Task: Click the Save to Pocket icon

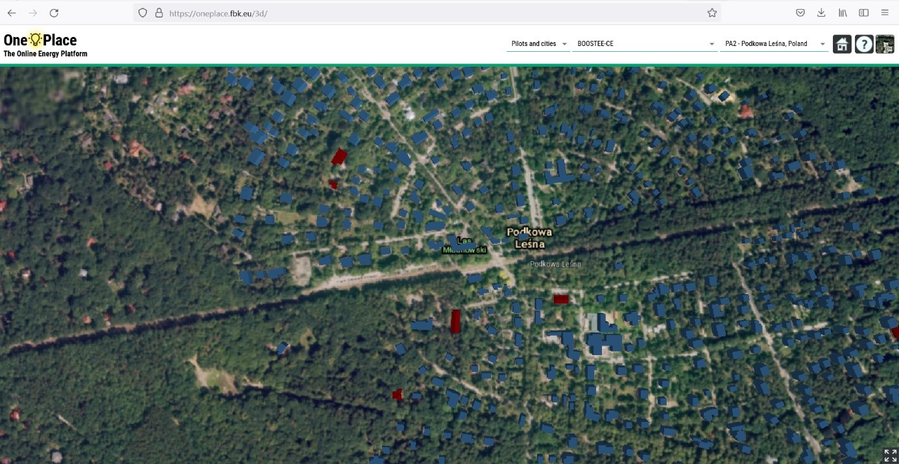Action: coord(800,13)
